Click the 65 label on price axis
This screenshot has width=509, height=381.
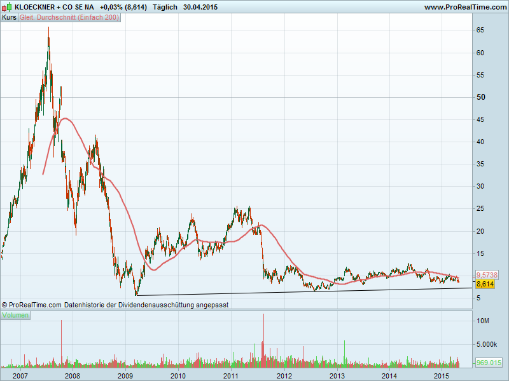[481, 30]
